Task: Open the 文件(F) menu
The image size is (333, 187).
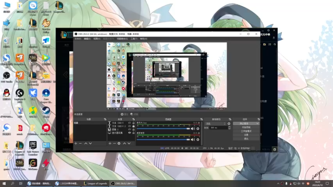Action: [x=78, y=39]
